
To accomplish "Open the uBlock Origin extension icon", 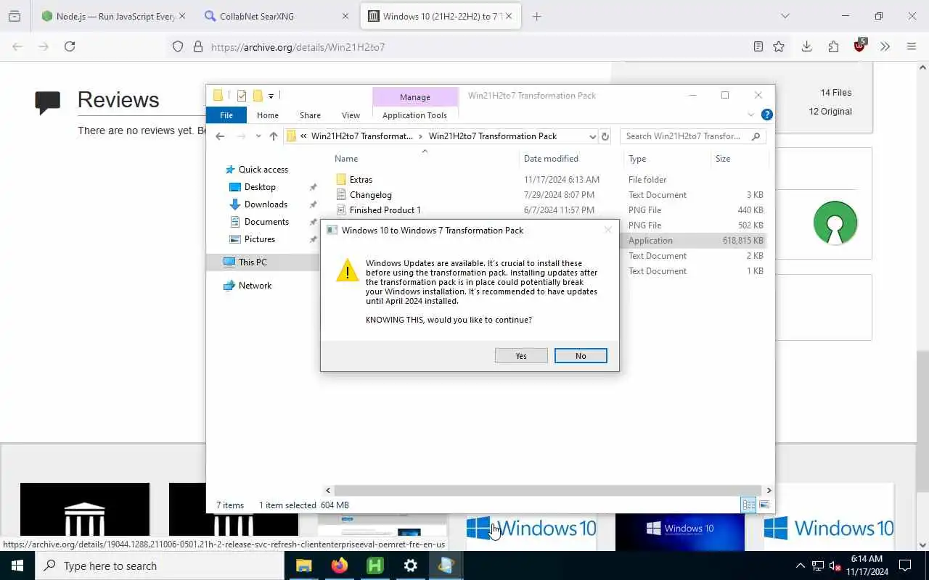I will (860, 46).
